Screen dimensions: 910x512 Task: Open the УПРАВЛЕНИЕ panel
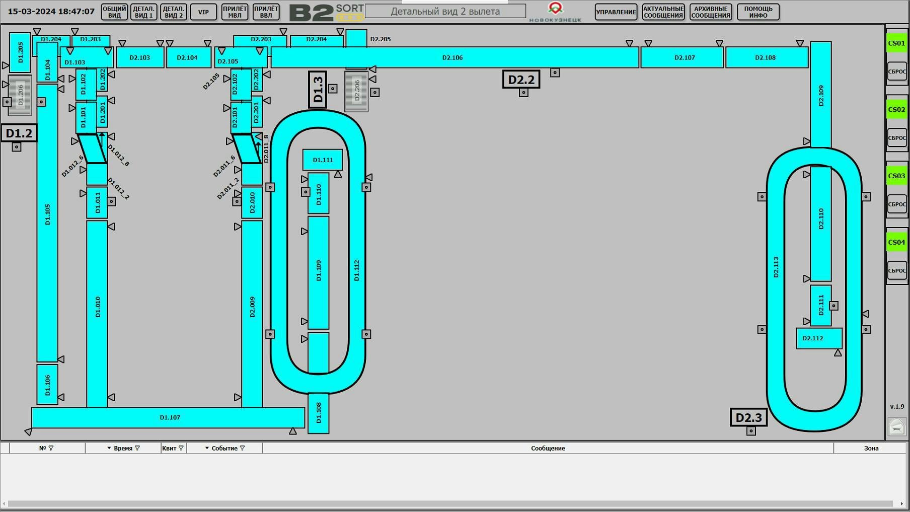616,12
